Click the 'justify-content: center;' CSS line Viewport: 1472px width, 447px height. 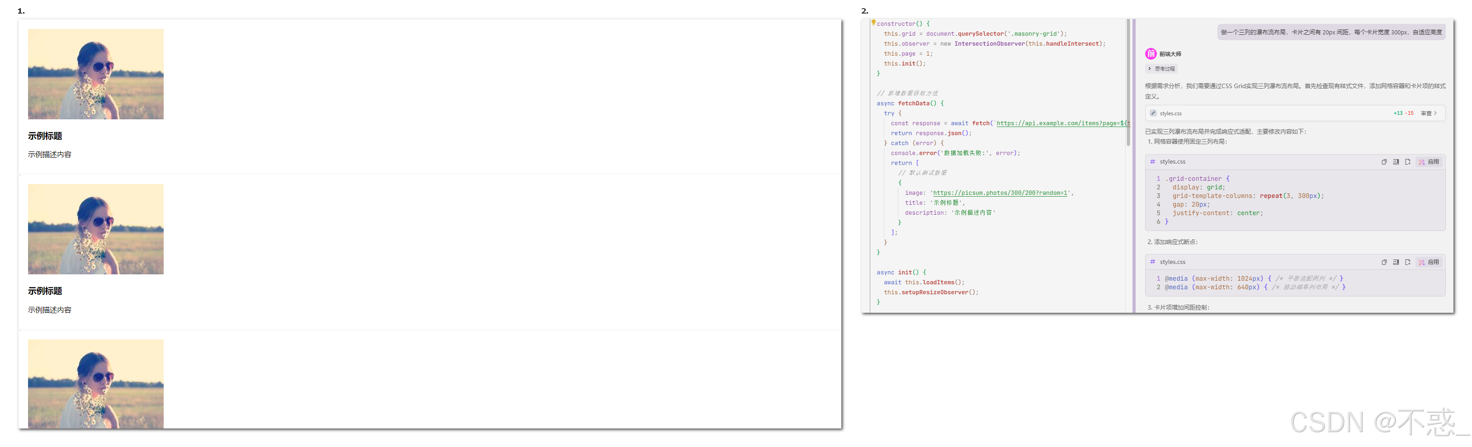[x=1218, y=213]
